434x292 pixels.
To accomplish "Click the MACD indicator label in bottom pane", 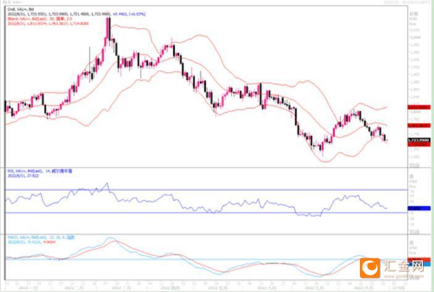I will 41,237.
